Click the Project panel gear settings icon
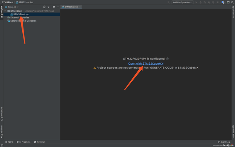Image resolution: width=235 pixels, height=147 pixels. coord(54,7)
